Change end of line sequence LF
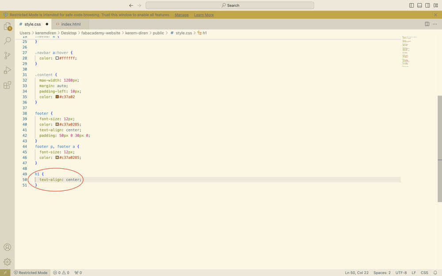Screen dimensions: 442x276 (x=414, y=272)
